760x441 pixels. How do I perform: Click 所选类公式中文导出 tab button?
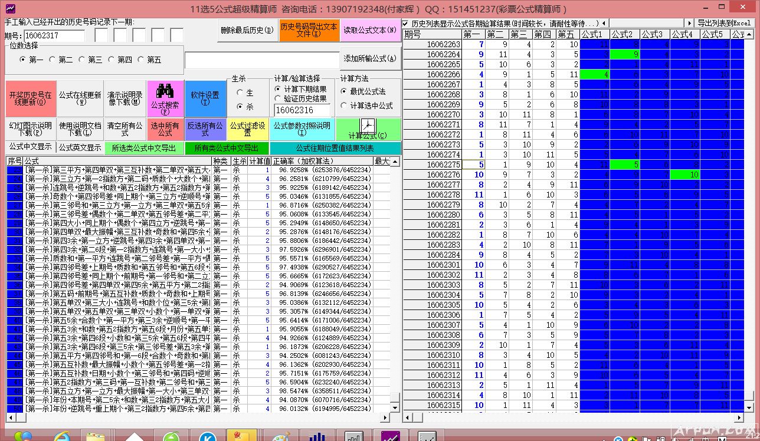(x=144, y=148)
